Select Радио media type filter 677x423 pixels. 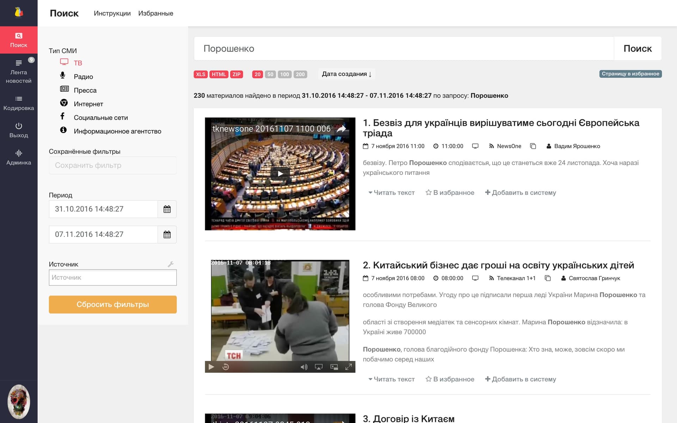coord(77,76)
